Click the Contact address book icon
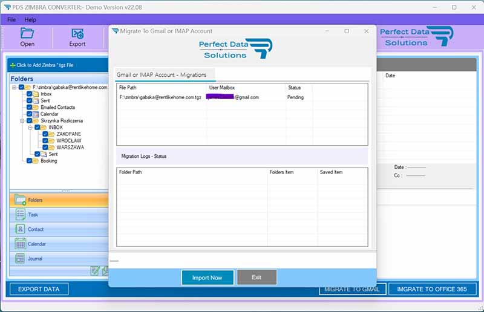 (20, 229)
